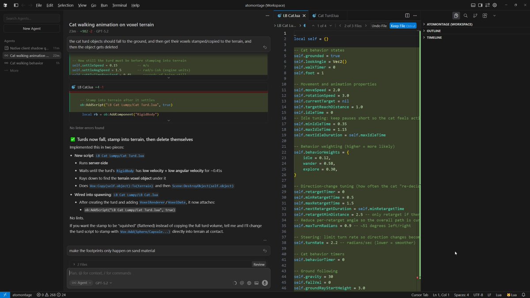Select the Cat walking animation agent
This screenshot has width=530, height=298.
tap(32, 56)
